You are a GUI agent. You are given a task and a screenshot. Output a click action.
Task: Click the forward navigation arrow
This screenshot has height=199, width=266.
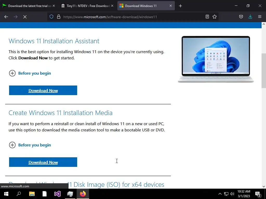(16, 17)
